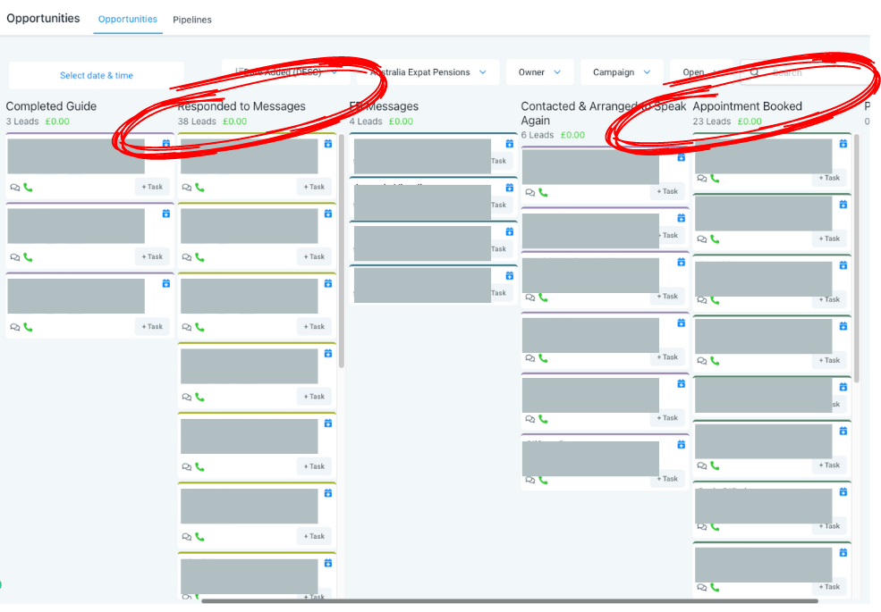Select the Opportunities tab
881x612 pixels.
127,18
